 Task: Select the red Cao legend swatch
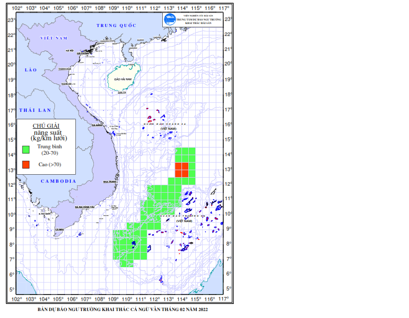coord(26,164)
